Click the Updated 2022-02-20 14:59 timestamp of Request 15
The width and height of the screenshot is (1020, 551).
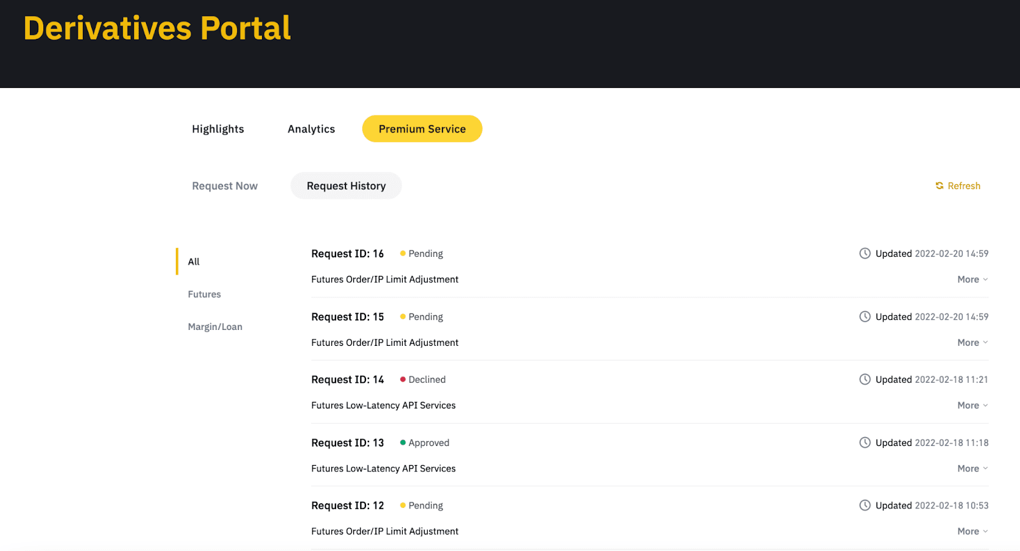(932, 317)
